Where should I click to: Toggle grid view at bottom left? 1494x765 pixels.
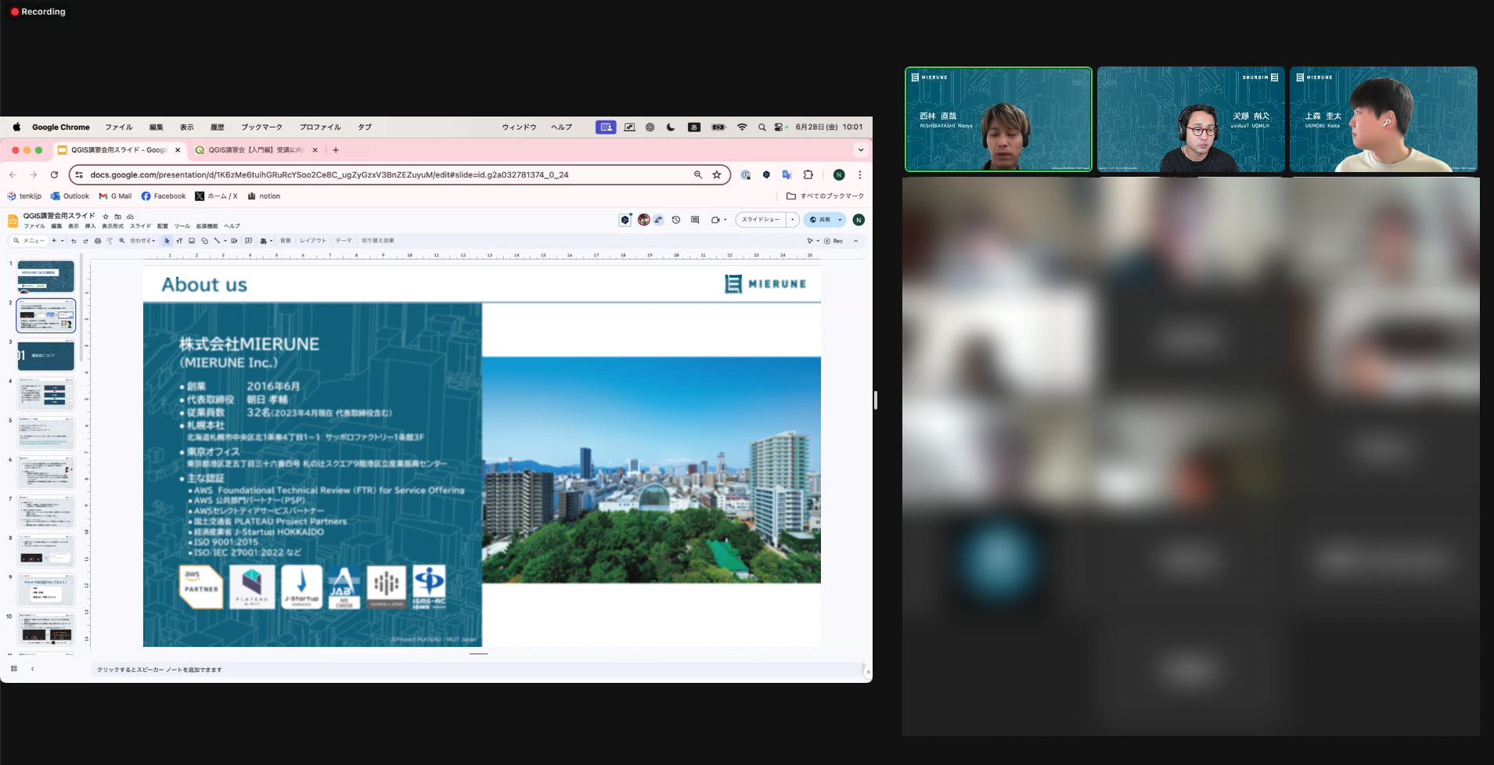coord(14,669)
